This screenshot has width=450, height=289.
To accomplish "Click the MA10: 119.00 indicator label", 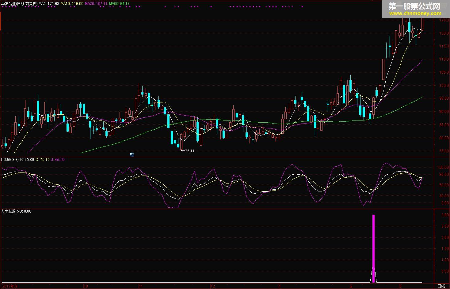I will 72,4.
